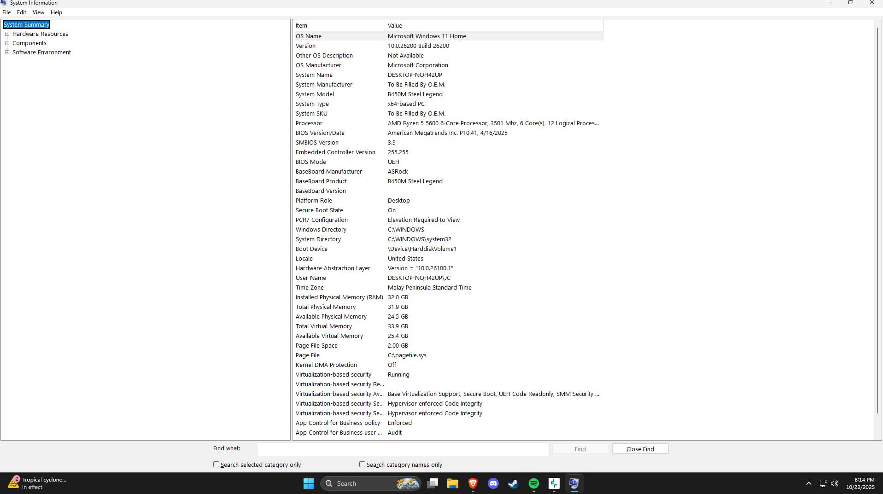Sort by the Item column header
883x494 pixels.
coord(339,26)
